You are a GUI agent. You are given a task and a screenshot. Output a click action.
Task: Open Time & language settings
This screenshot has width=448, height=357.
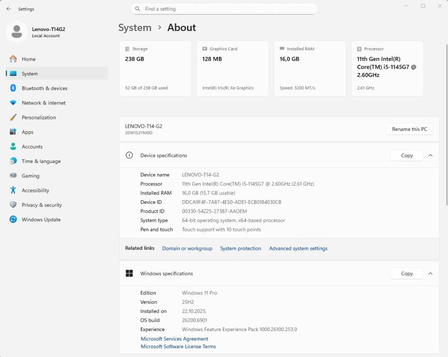(x=41, y=161)
